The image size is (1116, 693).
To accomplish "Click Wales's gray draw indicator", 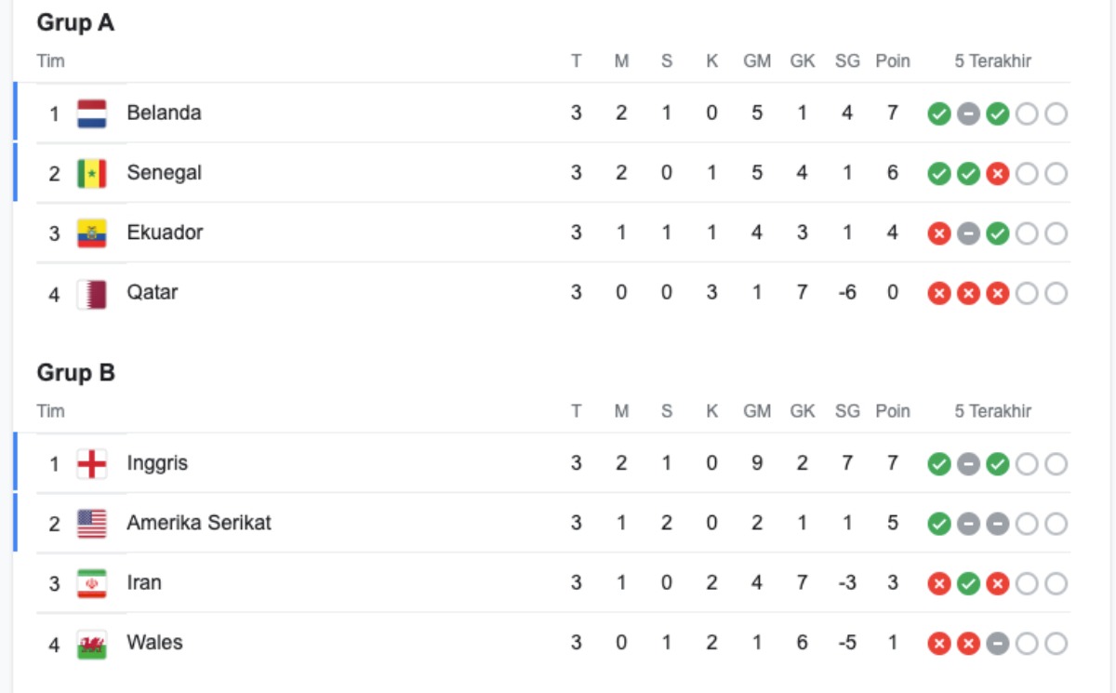I will (x=998, y=644).
